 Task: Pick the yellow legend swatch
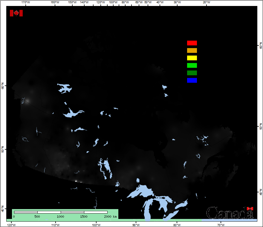coord(192,58)
